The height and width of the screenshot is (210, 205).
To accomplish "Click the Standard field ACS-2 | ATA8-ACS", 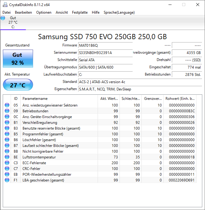I will 140,82.
